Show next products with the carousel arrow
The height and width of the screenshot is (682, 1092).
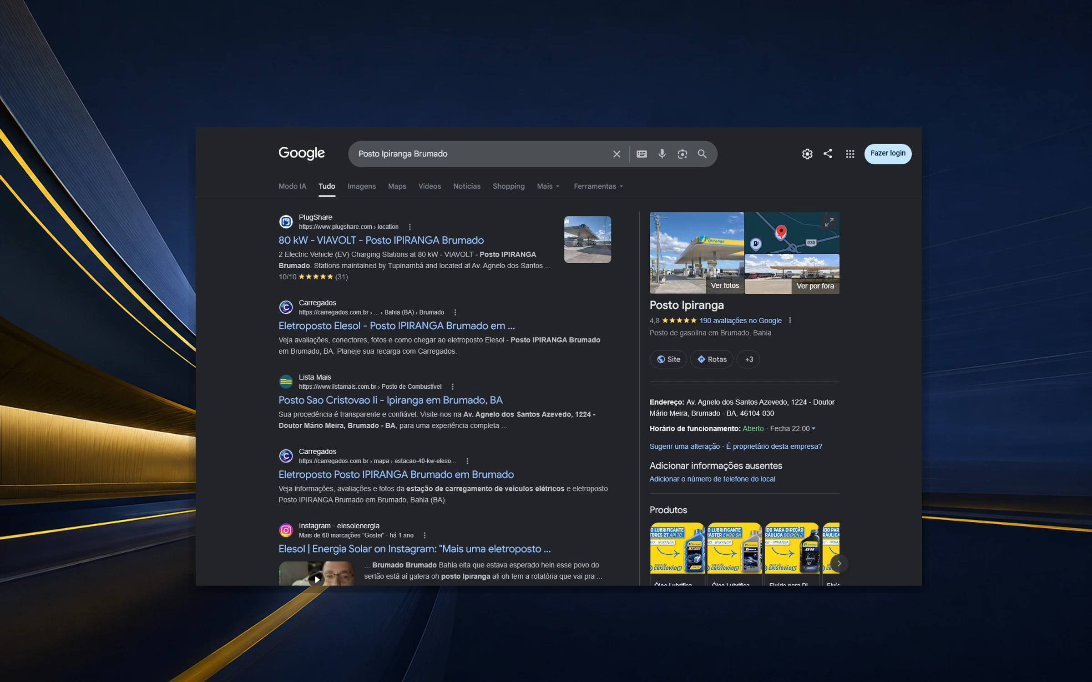pyautogui.click(x=839, y=563)
